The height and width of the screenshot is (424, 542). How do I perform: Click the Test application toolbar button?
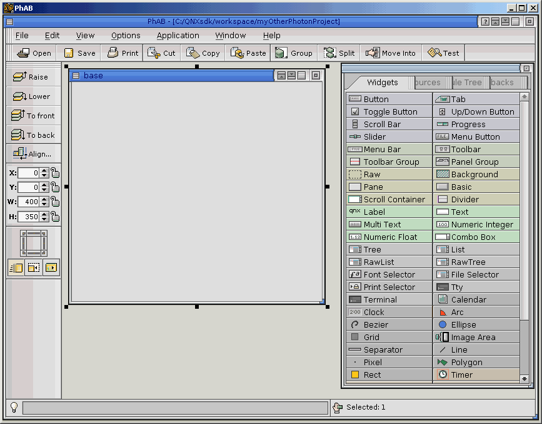click(x=443, y=53)
